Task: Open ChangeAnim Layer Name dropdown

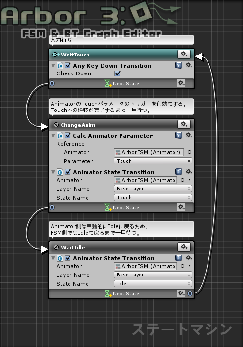Action: coord(153,188)
